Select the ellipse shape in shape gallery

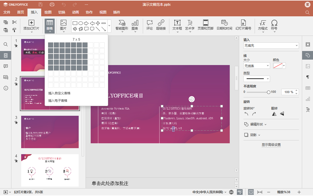click(81, 23)
